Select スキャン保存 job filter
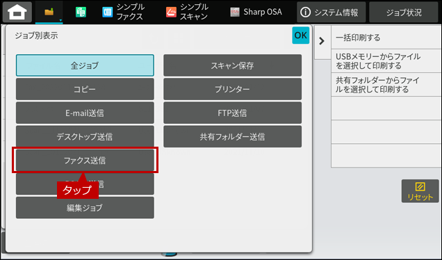The image size is (442, 260). [233, 65]
